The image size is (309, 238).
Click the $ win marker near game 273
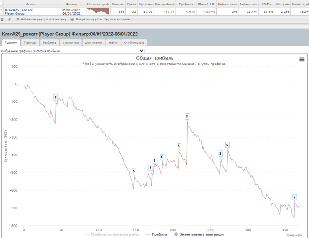click(227, 145)
